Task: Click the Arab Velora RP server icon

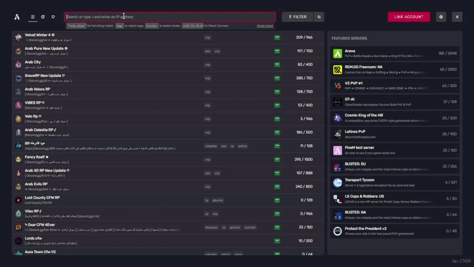Action: click(x=18, y=92)
